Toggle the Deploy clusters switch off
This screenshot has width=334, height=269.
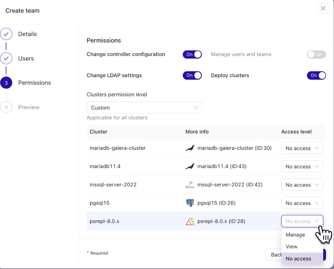[316, 75]
